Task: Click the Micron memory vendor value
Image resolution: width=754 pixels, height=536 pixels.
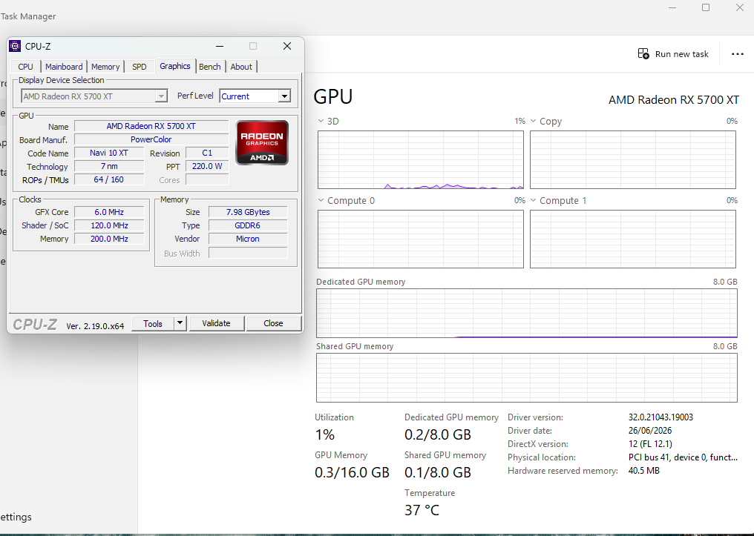Action: click(x=248, y=239)
